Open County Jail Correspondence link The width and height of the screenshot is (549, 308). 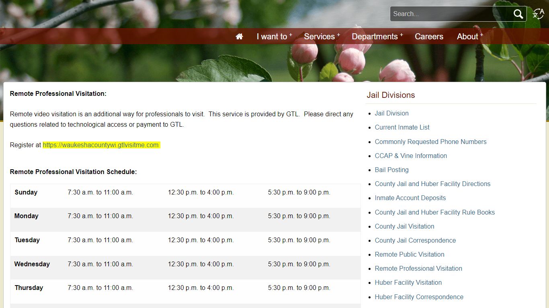coord(415,241)
